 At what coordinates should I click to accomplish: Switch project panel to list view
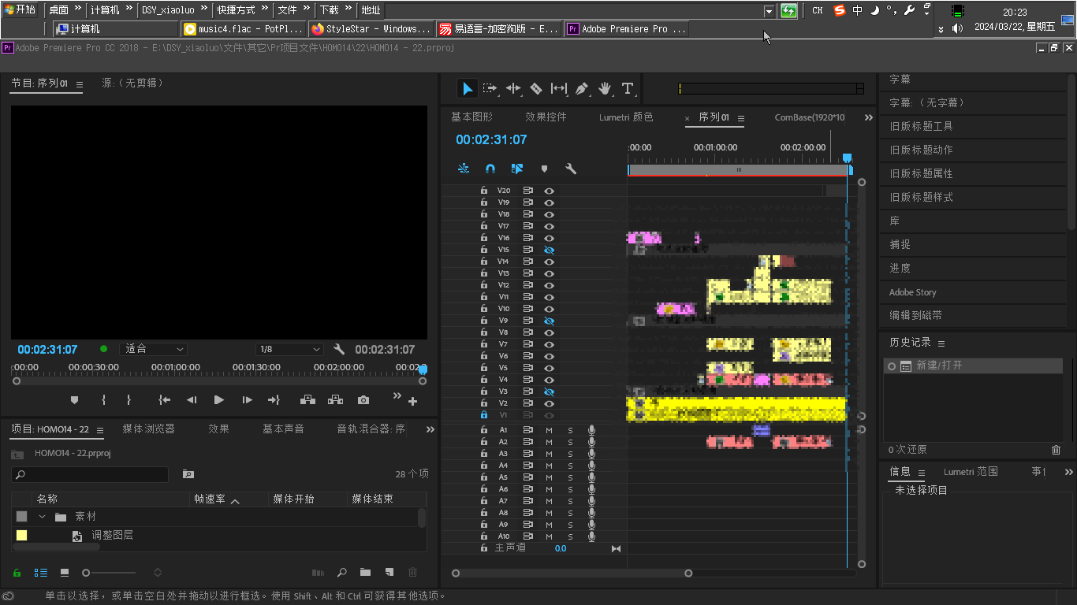[41, 573]
